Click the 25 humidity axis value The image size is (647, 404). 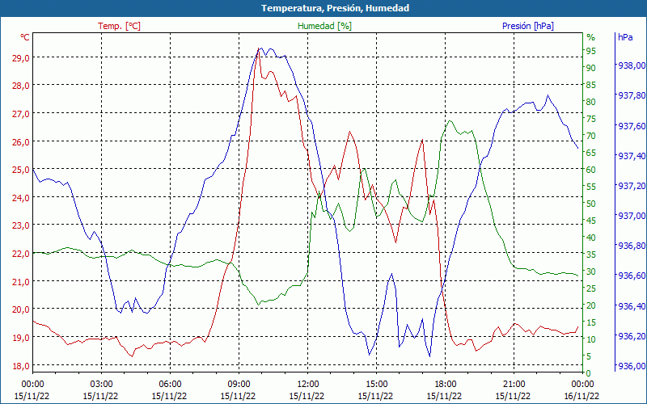pos(591,288)
